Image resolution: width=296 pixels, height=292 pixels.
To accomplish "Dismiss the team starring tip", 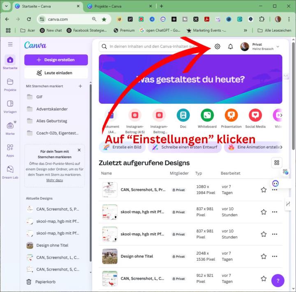I will [79, 150].
